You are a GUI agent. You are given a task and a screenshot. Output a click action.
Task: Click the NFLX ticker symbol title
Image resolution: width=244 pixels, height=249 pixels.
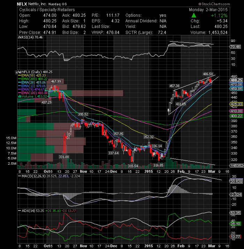(22, 4)
